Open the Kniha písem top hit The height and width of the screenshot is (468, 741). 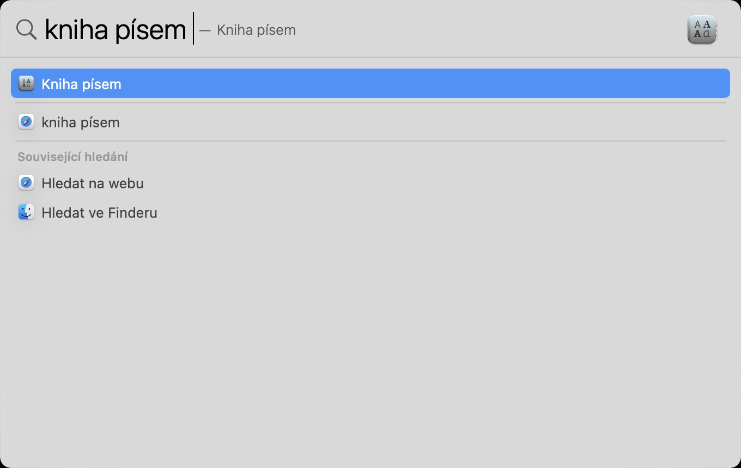[x=82, y=84]
